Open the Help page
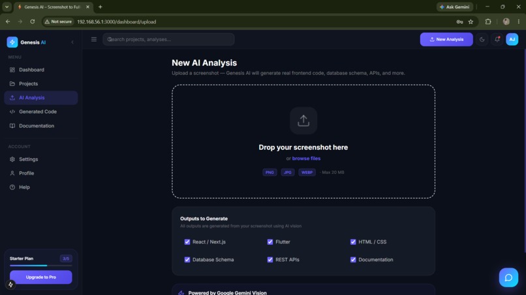 click(x=41, y=187)
